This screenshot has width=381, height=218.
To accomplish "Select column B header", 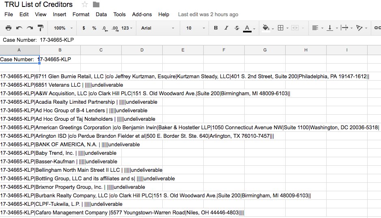I will (60, 50).
